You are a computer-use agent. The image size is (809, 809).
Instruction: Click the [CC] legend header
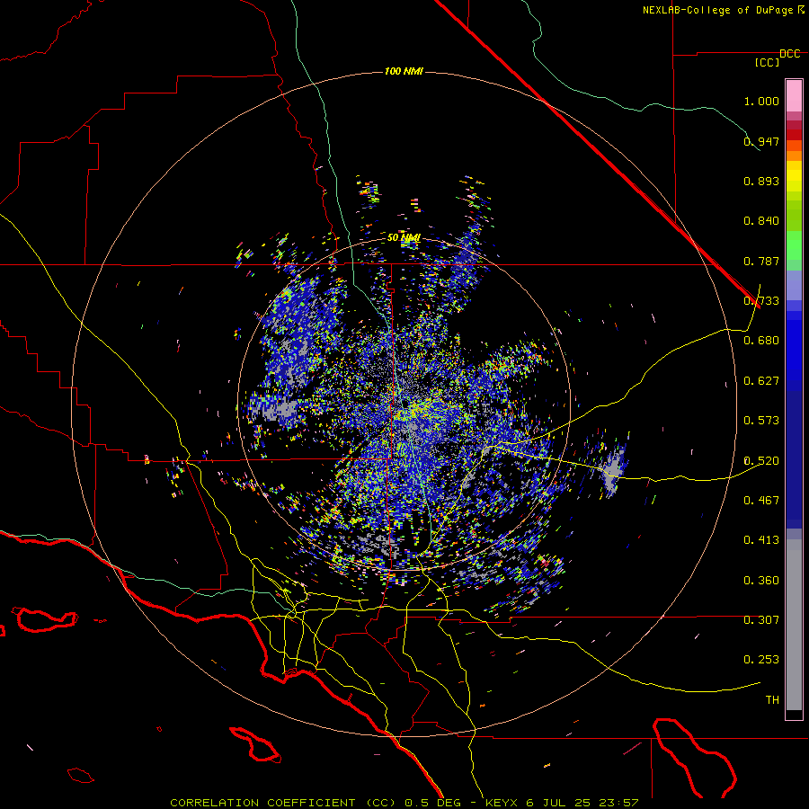point(768,62)
